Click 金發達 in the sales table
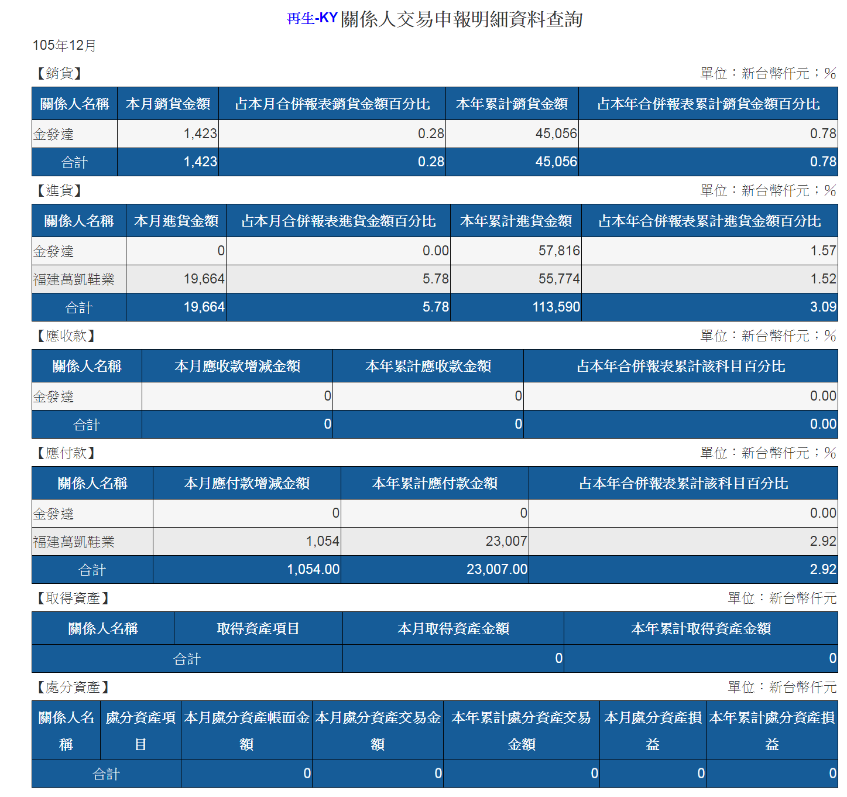The height and width of the screenshot is (797, 847). pos(53,134)
